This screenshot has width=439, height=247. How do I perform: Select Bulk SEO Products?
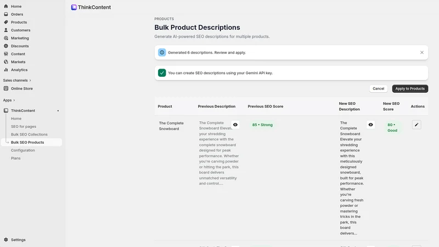click(x=31, y=142)
